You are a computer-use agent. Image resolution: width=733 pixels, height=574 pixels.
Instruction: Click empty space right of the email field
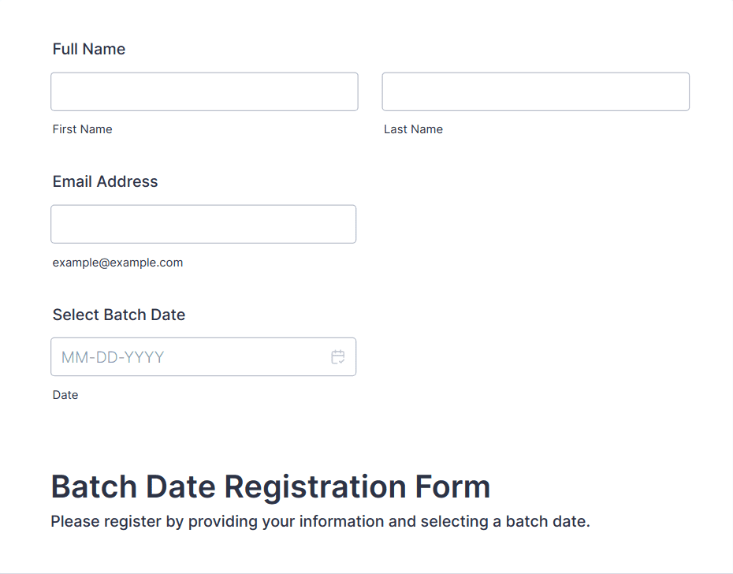click(536, 224)
